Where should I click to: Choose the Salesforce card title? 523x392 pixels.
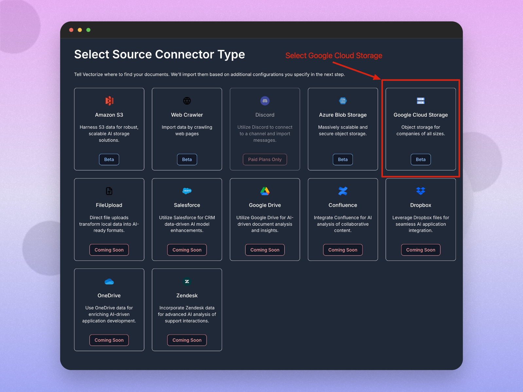(187, 205)
